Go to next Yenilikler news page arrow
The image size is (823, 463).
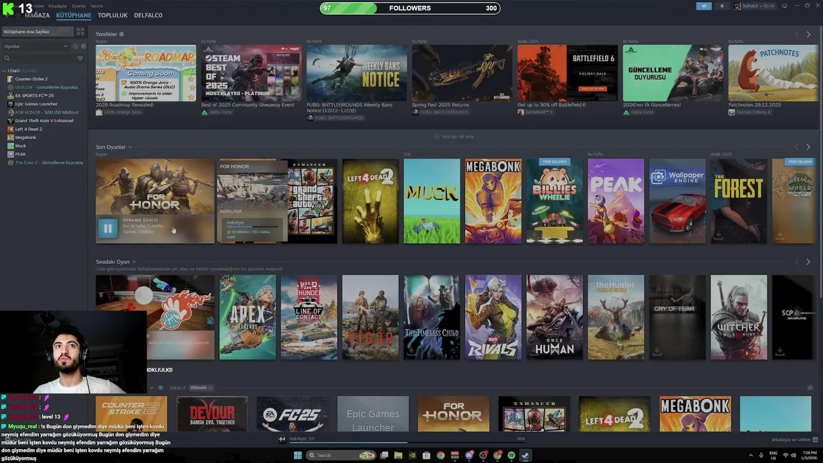coord(808,34)
